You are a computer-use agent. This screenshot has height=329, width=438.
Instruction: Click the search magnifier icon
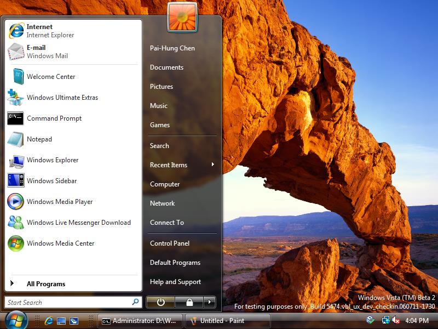point(135,302)
